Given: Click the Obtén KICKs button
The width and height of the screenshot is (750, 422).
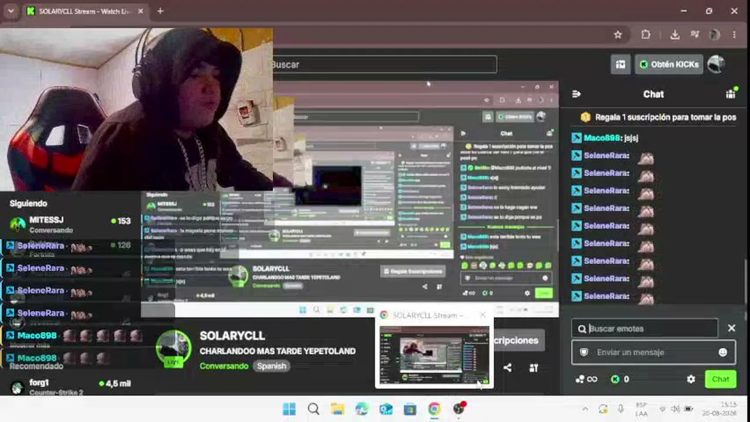Looking at the screenshot, I should [x=669, y=64].
